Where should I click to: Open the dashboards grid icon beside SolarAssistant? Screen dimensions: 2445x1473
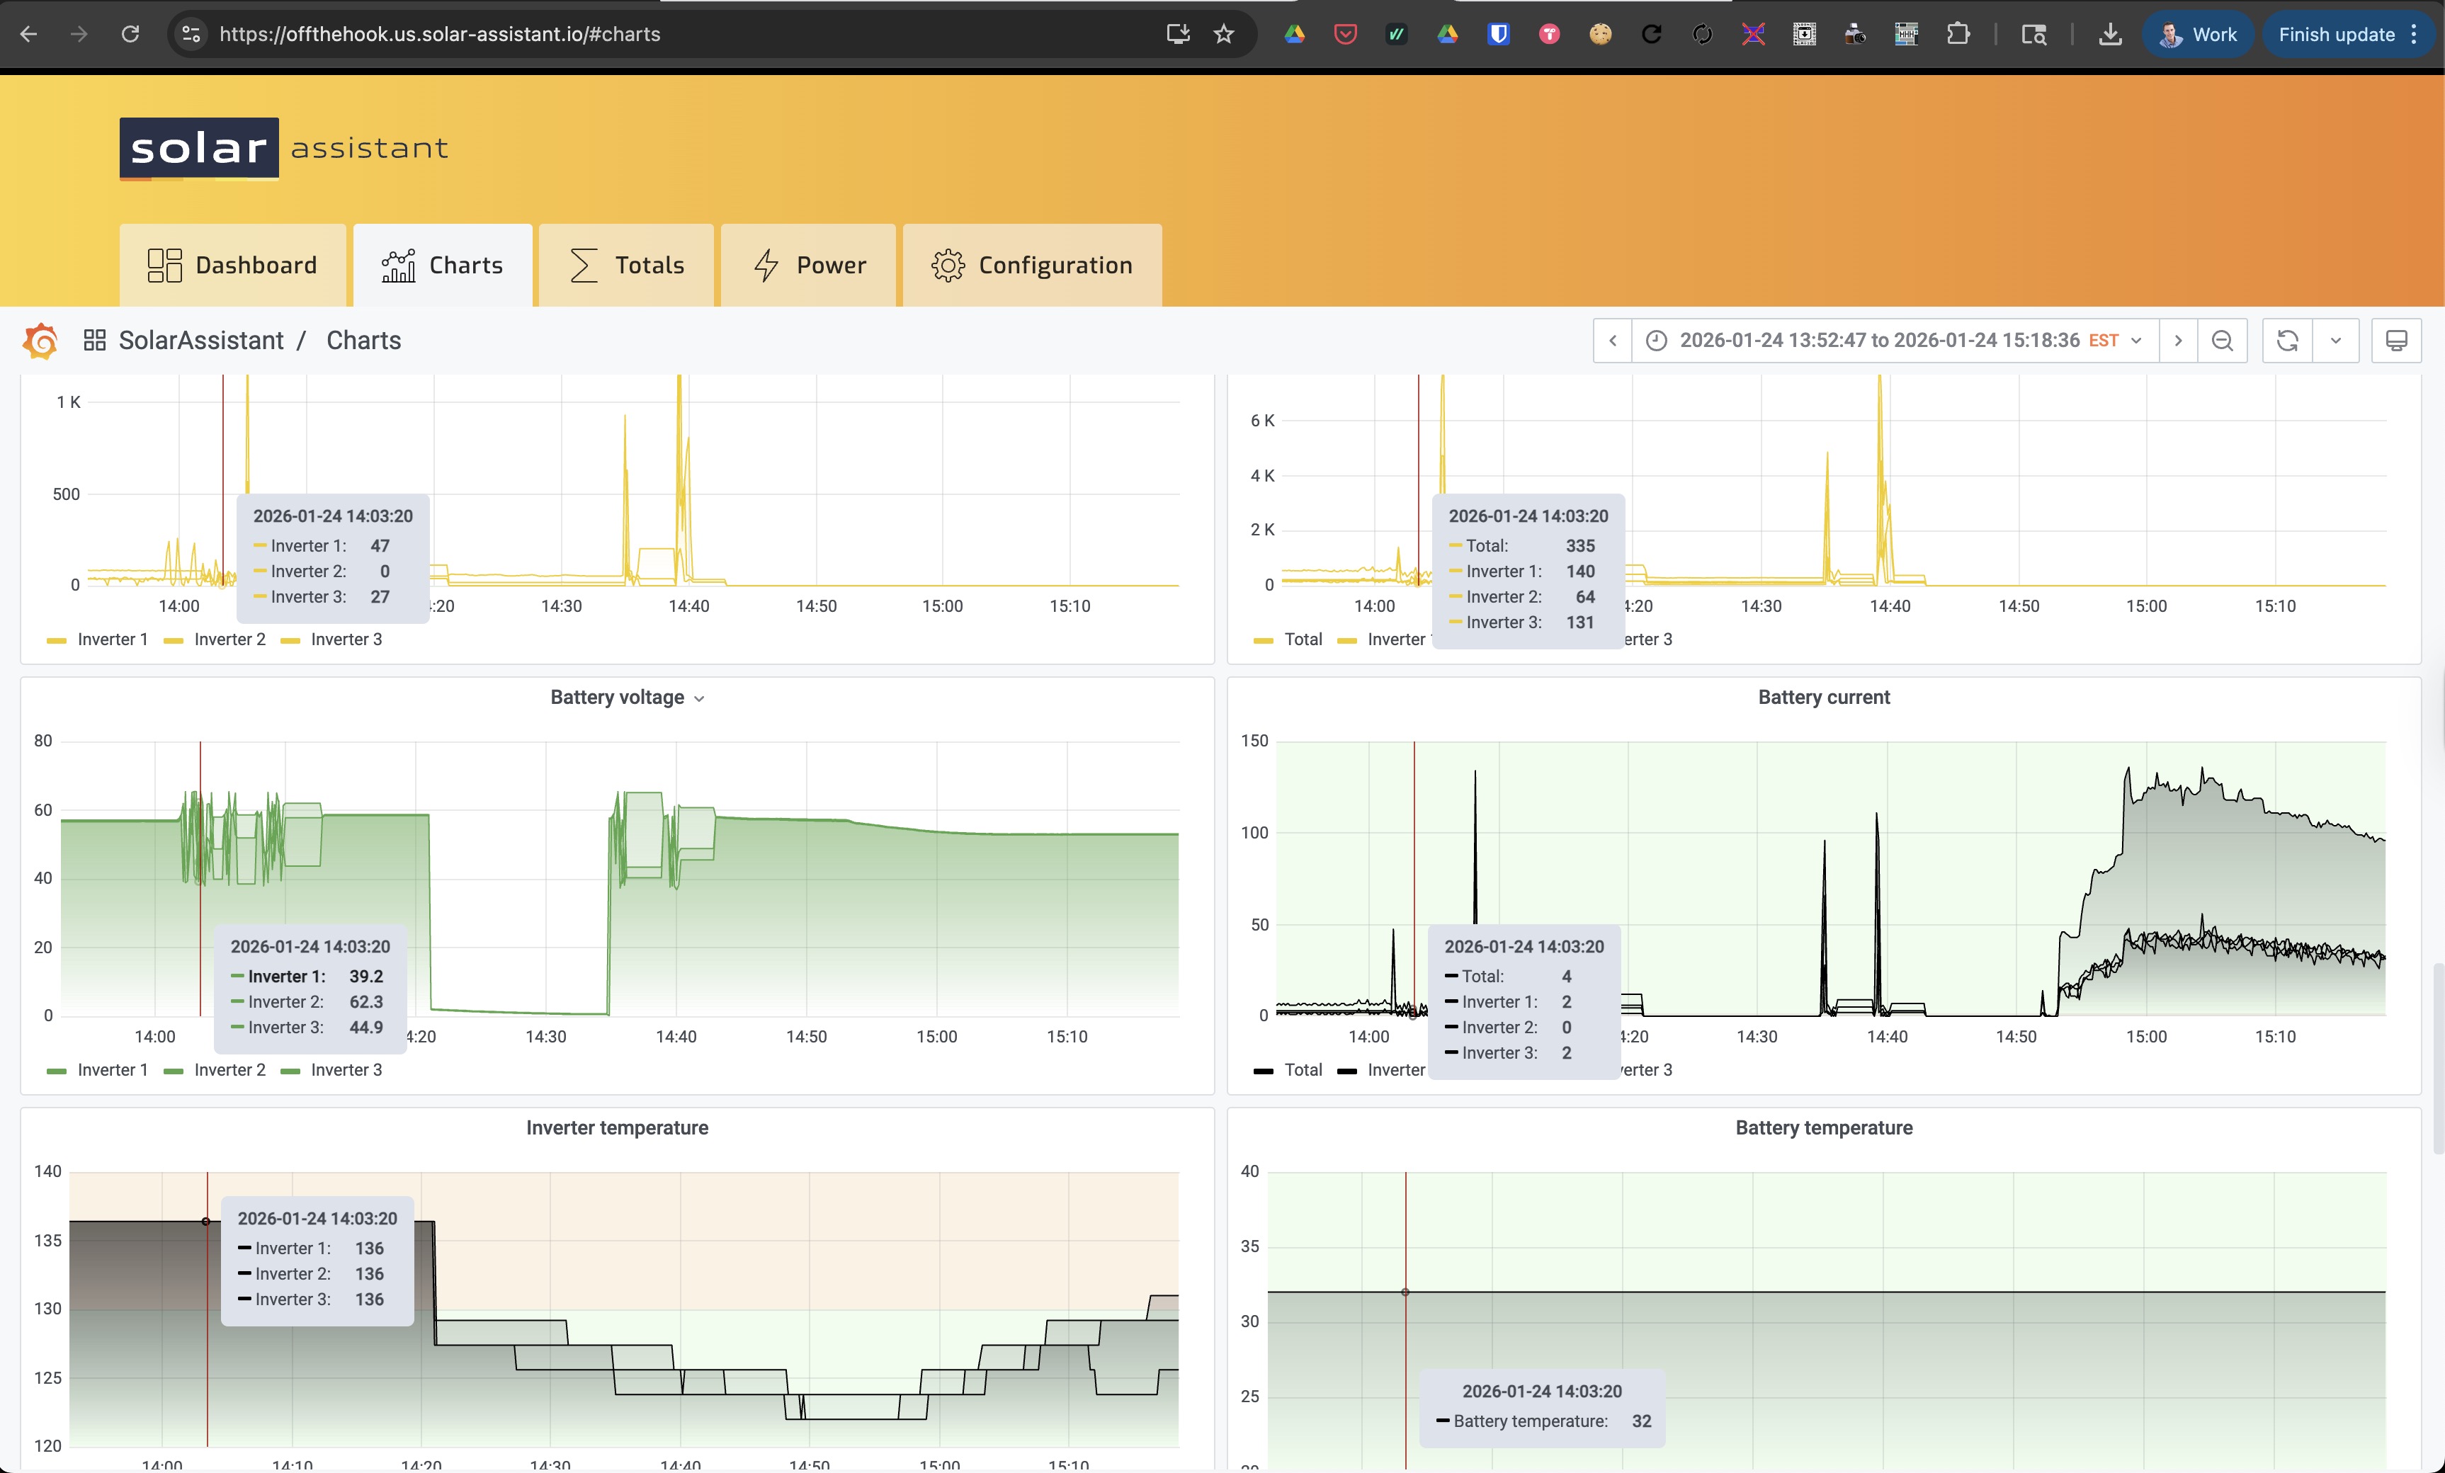(x=94, y=340)
